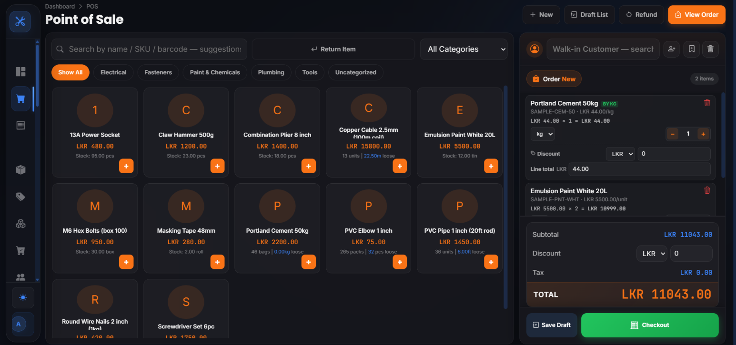Click the price tag icon in sidebar

point(20,197)
